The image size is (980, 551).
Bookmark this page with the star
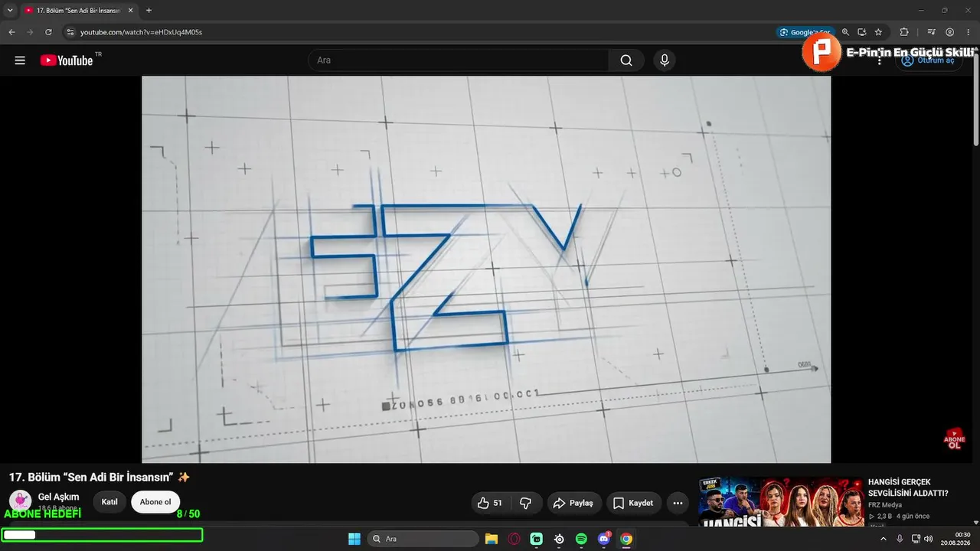[878, 32]
